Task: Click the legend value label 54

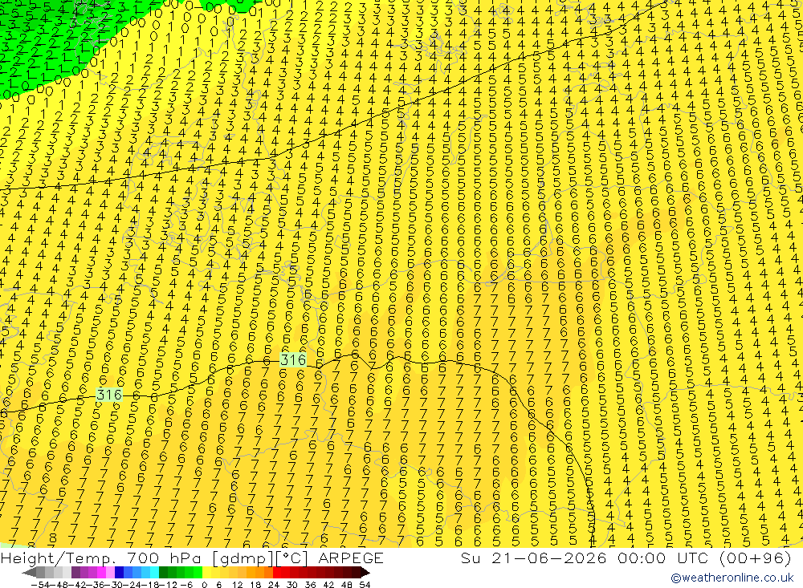Action: pos(365,585)
